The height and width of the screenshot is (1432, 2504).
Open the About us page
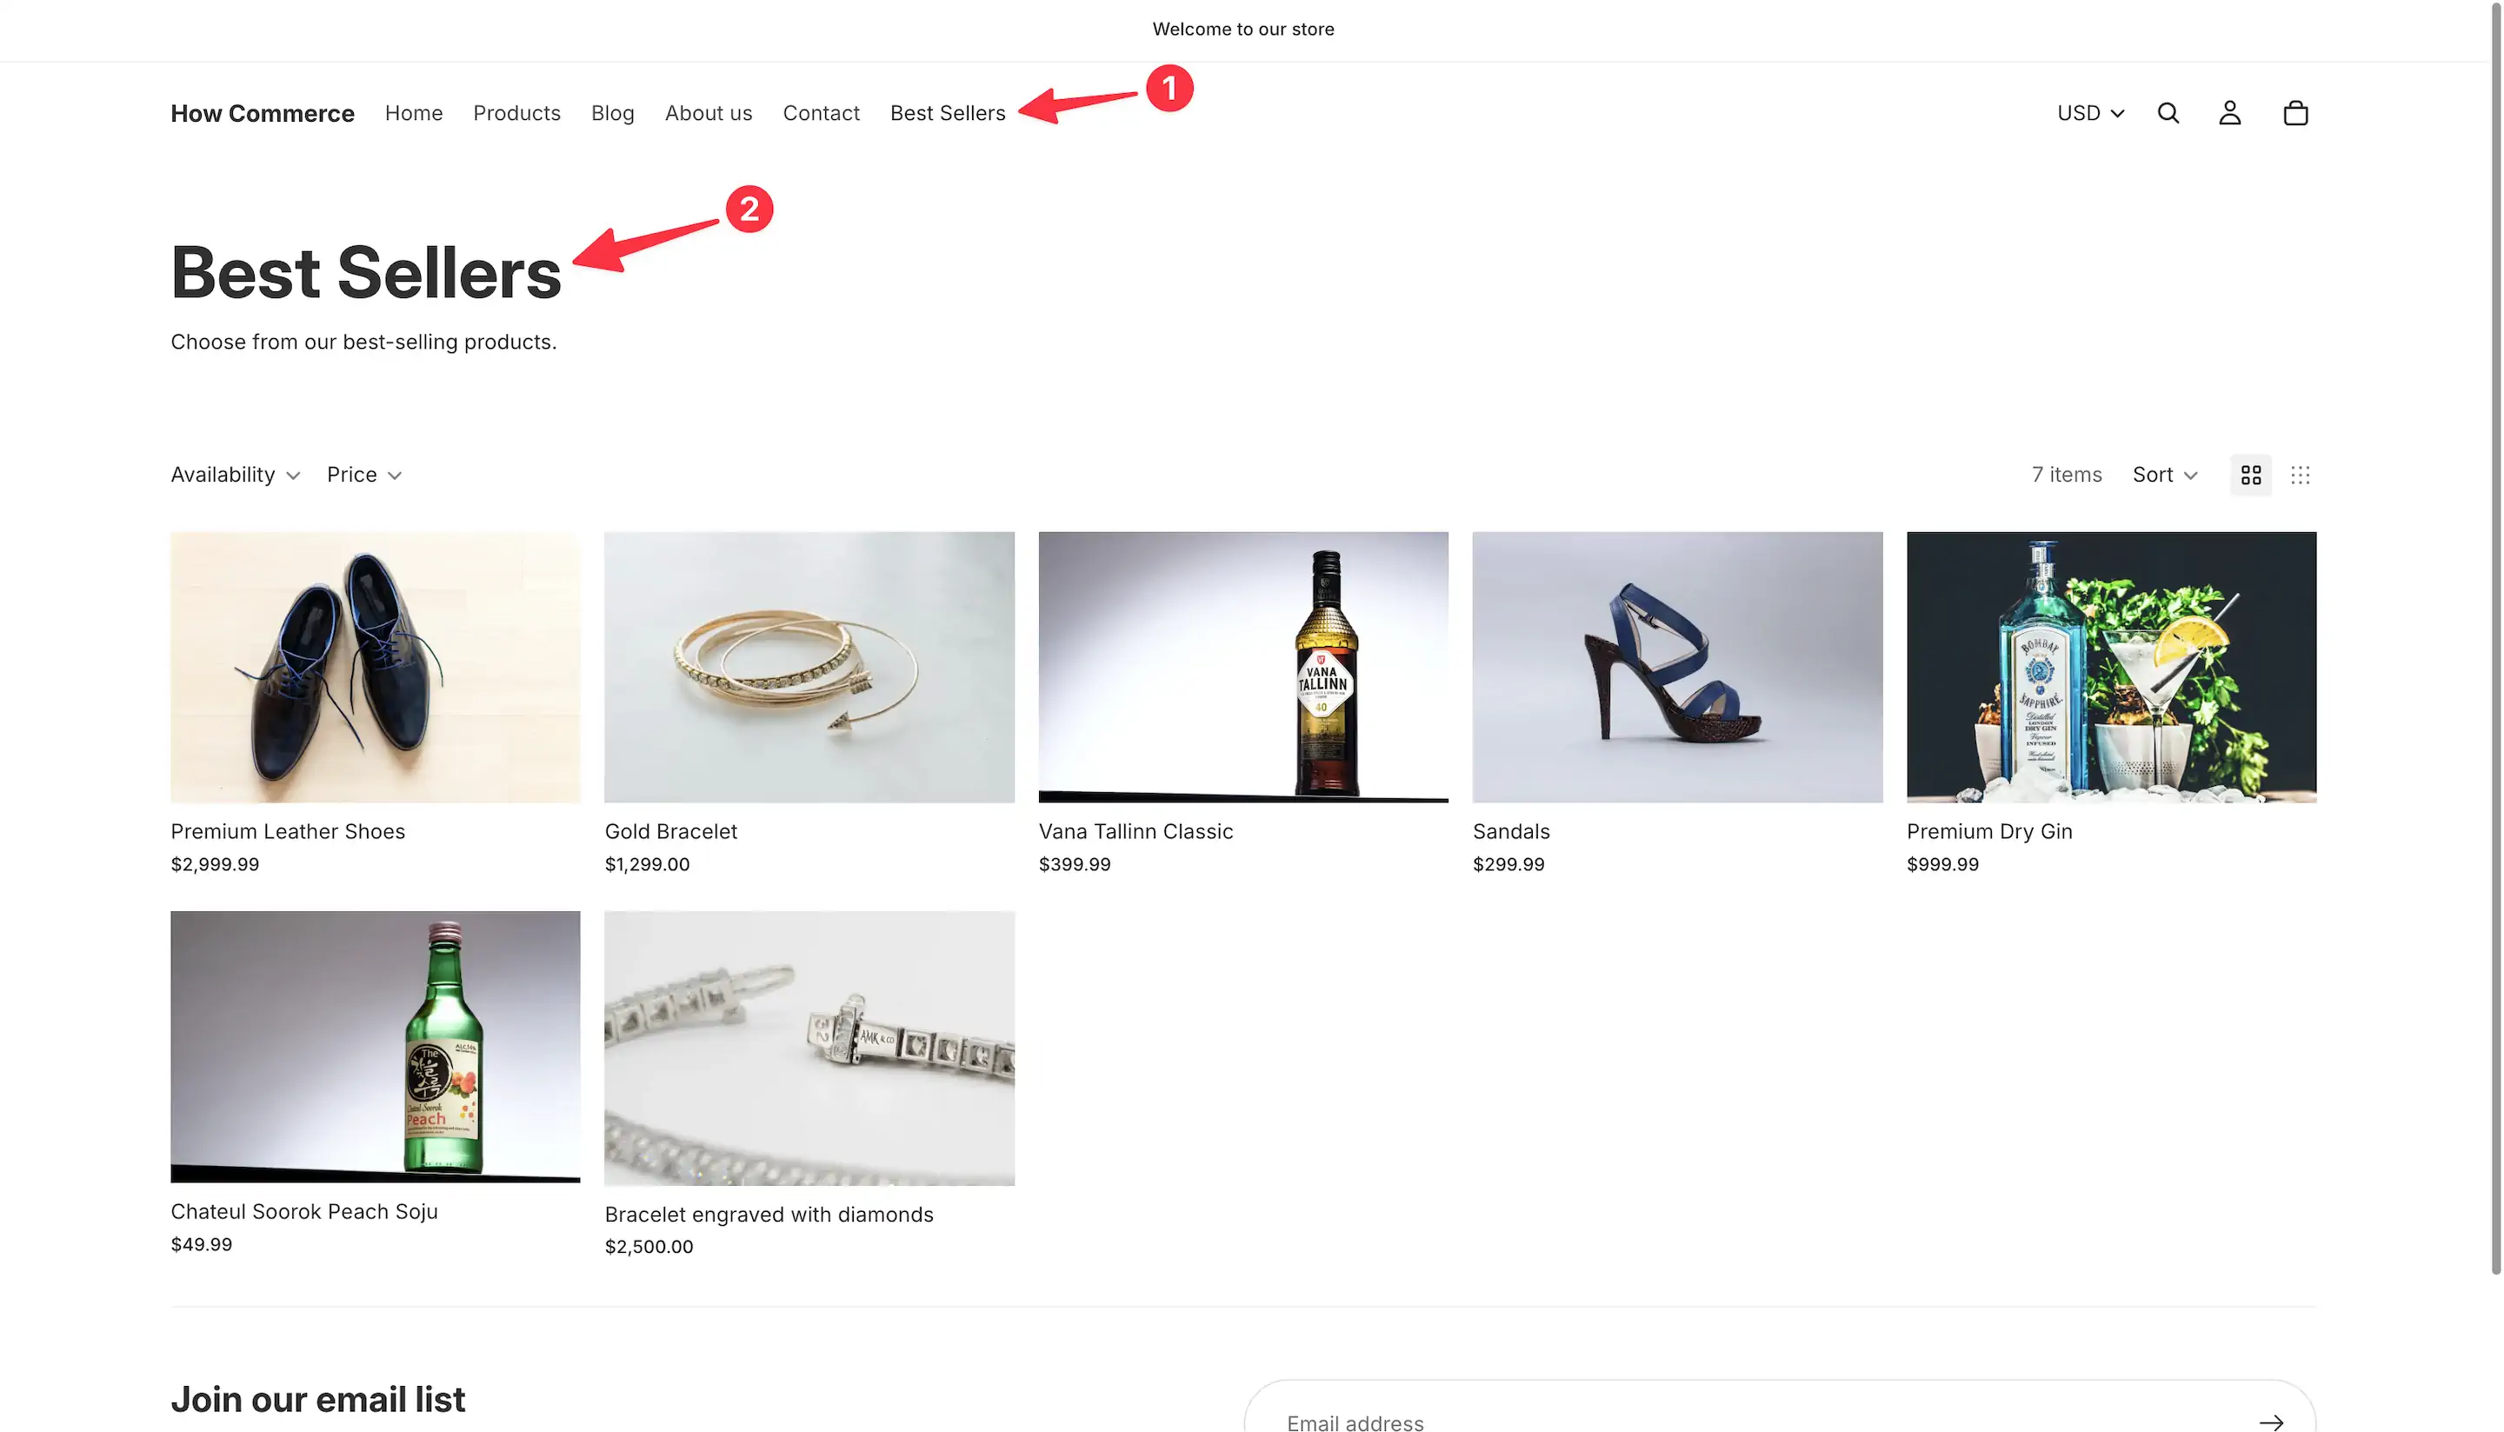tap(708, 113)
